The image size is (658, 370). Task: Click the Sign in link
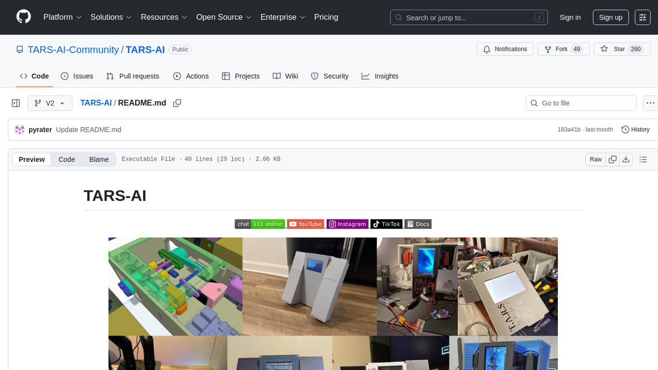coord(570,17)
